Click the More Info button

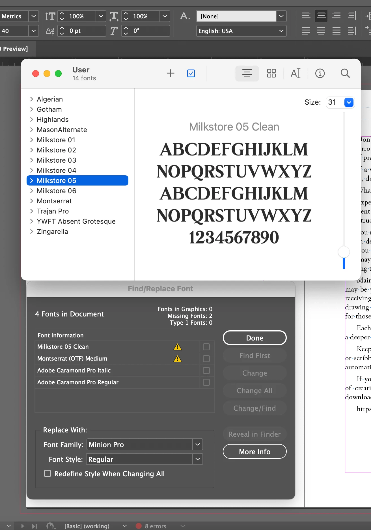coord(254,451)
